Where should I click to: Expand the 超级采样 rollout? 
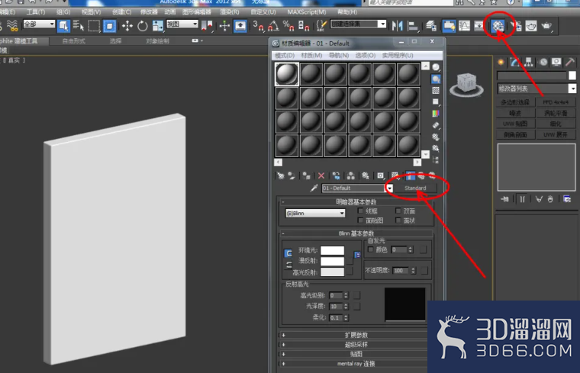[x=356, y=345]
